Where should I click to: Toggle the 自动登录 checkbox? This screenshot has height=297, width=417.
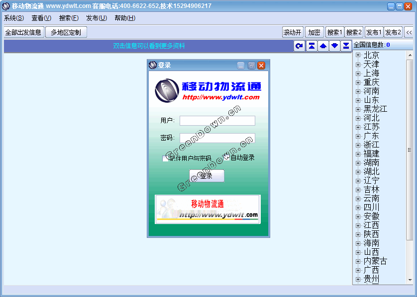(x=226, y=157)
